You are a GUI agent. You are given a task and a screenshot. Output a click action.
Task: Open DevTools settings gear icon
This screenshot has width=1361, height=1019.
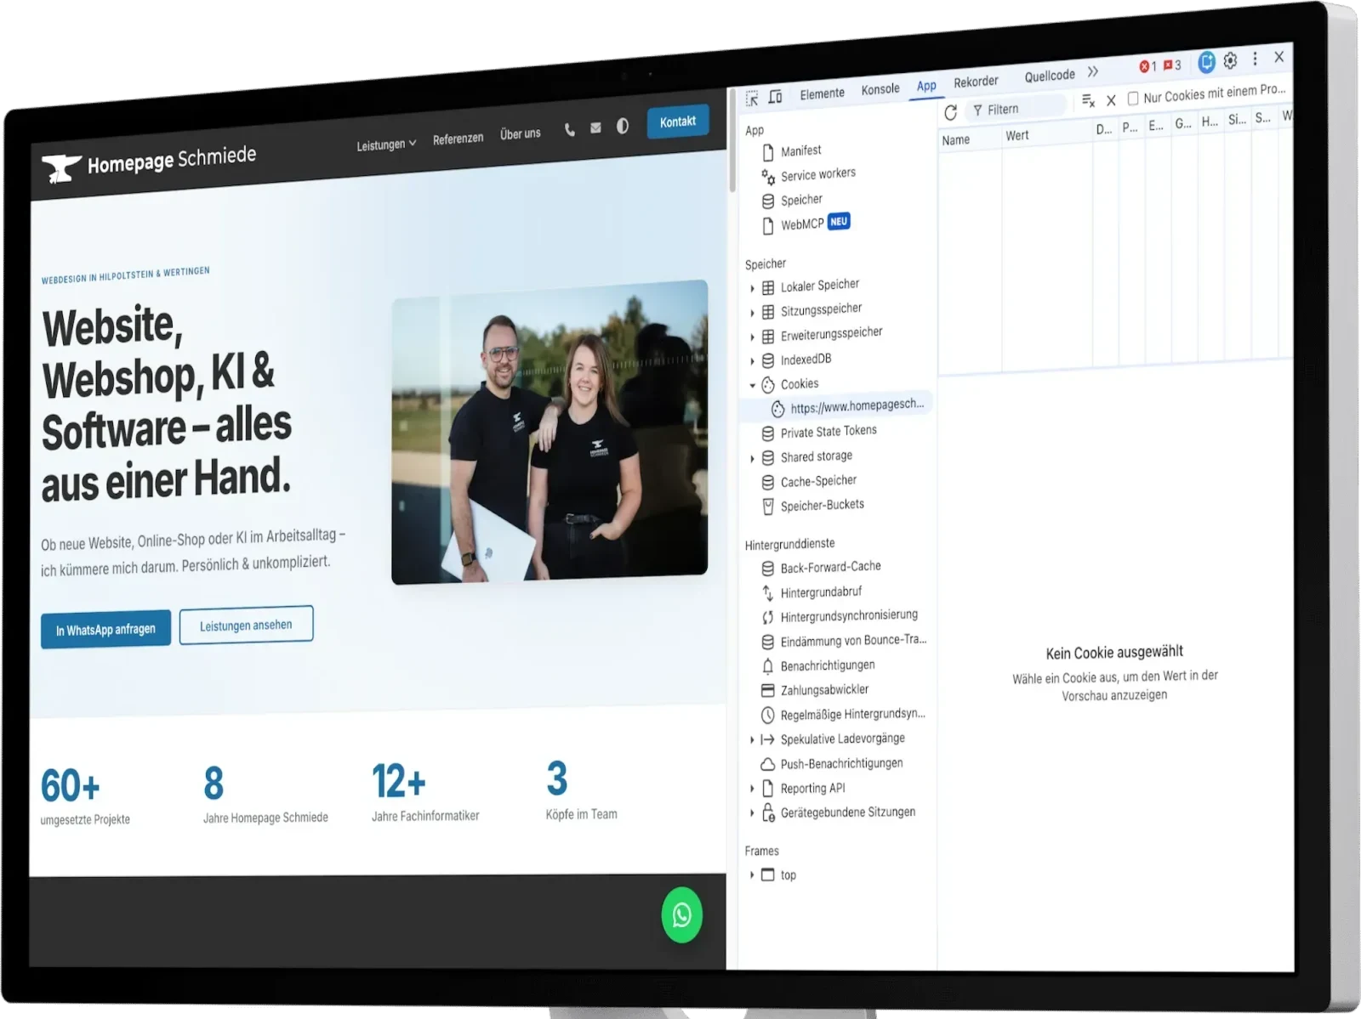click(1230, 61)
